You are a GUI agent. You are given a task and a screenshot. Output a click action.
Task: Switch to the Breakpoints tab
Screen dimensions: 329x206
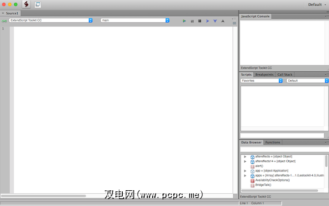click(264, 75)
